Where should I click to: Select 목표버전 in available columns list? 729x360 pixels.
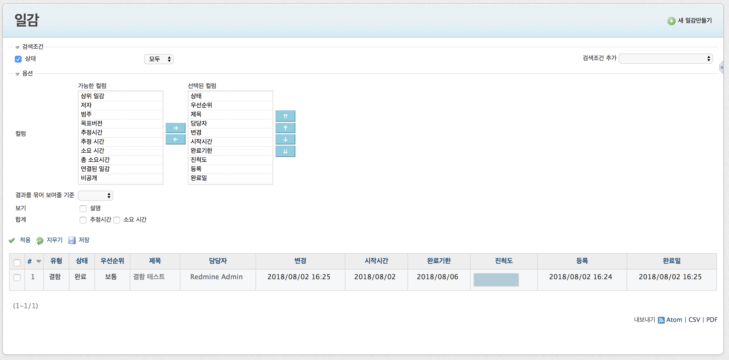click(x=92, y=123)
